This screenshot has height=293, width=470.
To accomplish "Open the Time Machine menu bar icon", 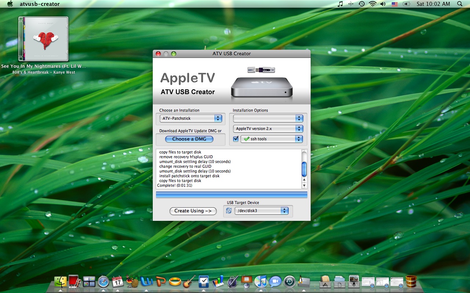I will 362,4.
